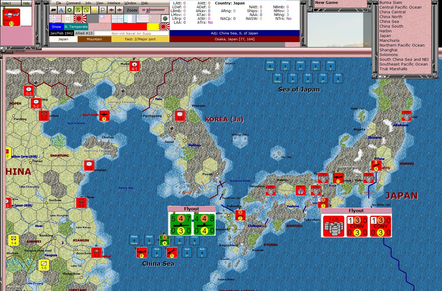Viewport: 442px width, 291px height.
Task: Select China Central in map list
Action: 392,12
